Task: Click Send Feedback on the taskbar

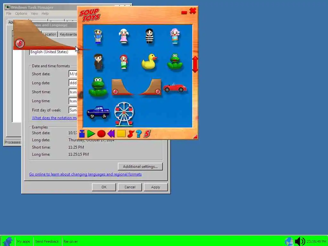Action: 47,242
